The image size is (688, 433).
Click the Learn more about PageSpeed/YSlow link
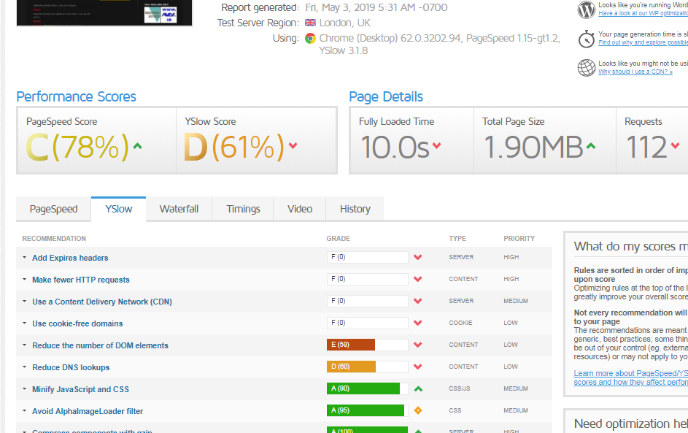coord(630,374)
